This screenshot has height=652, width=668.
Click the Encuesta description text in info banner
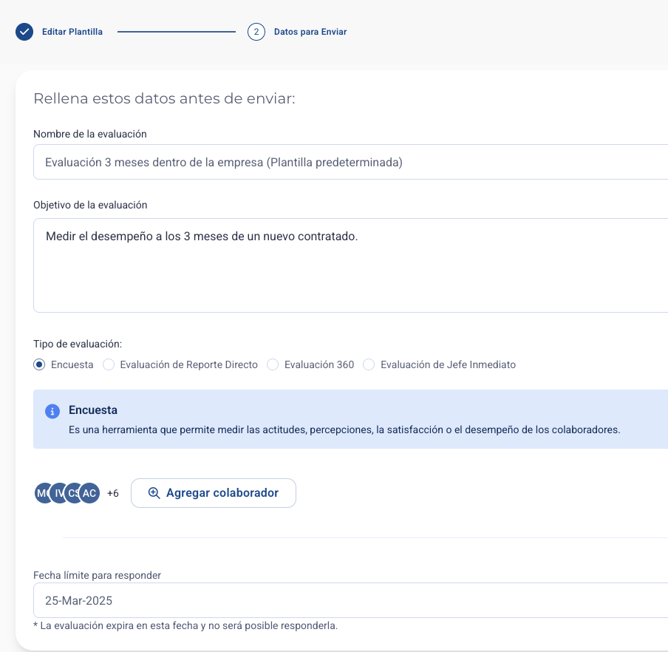[x=344, y=429]
